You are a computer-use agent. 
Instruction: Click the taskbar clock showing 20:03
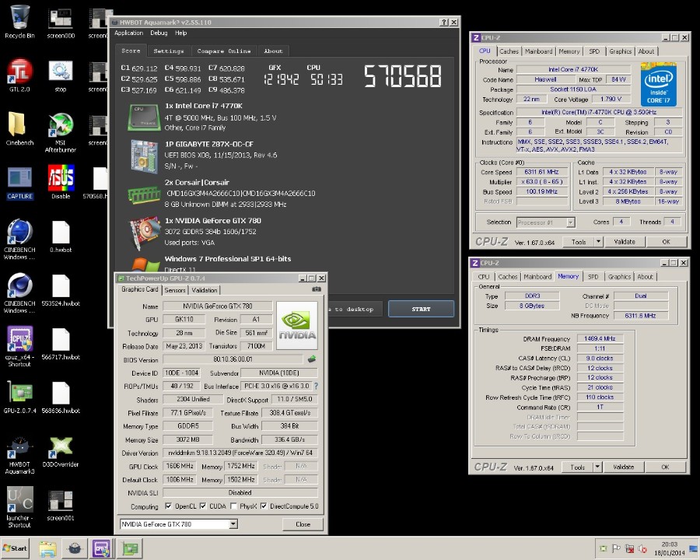pyautogui.click(x=669, y=549)
